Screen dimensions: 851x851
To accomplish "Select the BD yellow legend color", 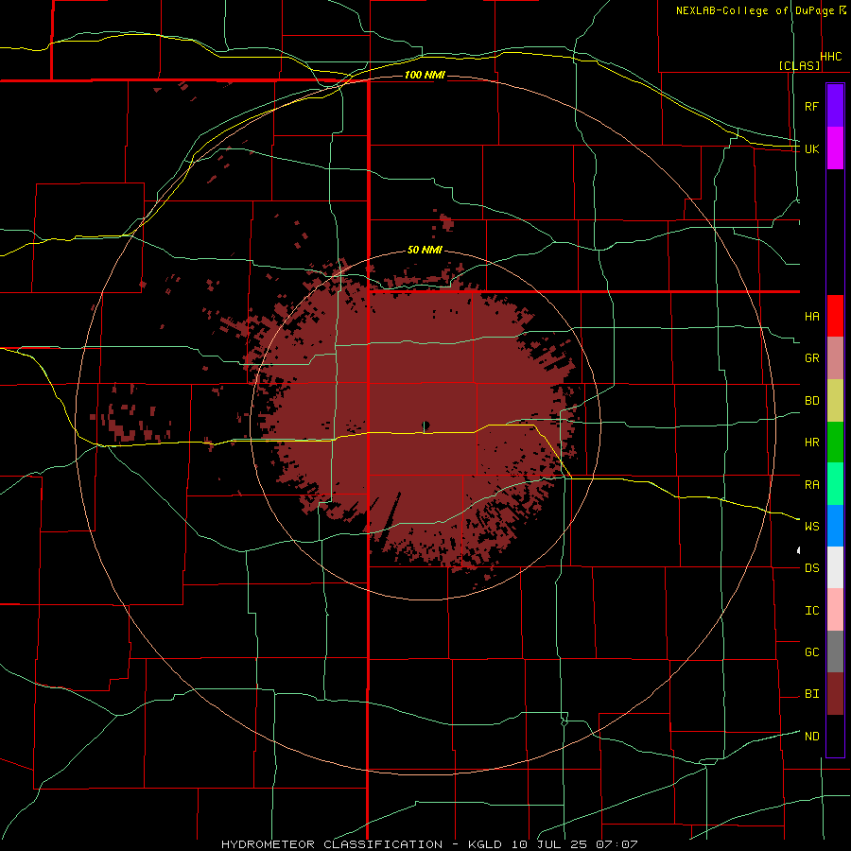I will click(835, 401).
